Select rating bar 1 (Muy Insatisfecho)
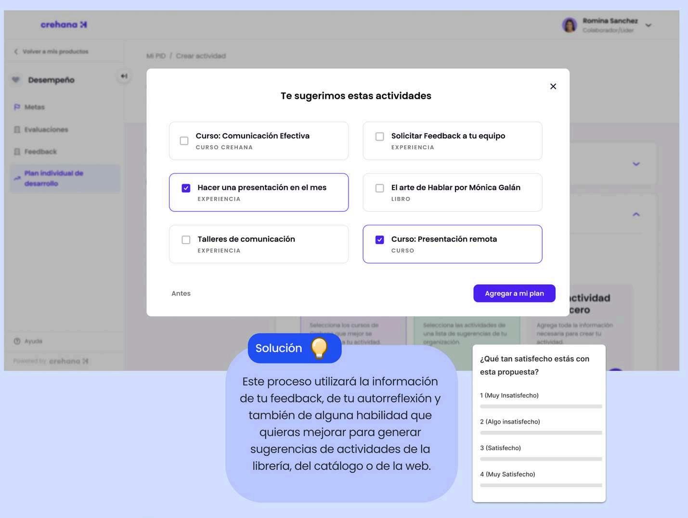The image size is (688, 518). (541, 406)
